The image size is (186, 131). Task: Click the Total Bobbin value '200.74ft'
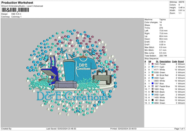(164, 56)
